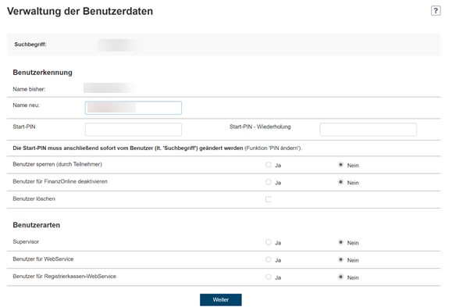
Task: Click the Suchbegriff label
Action: pyautogui.click(x=30, y=45)
